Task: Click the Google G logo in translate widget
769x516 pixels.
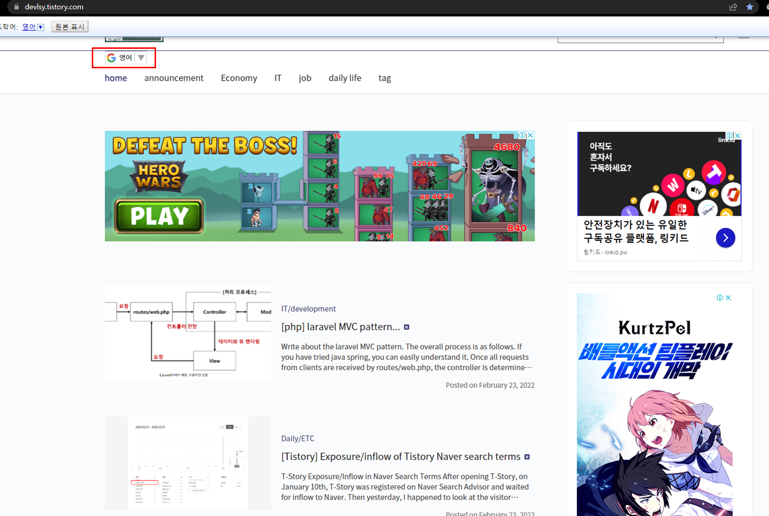Action: pyautogui.click(x=111, y=58)
